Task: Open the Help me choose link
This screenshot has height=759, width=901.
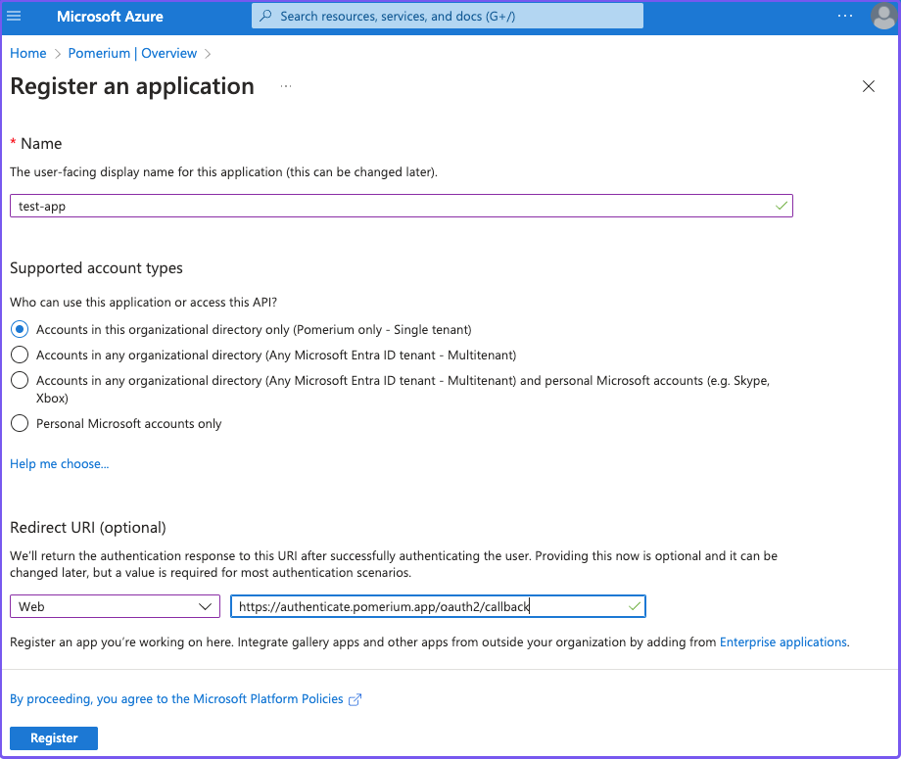Action: 59,463
